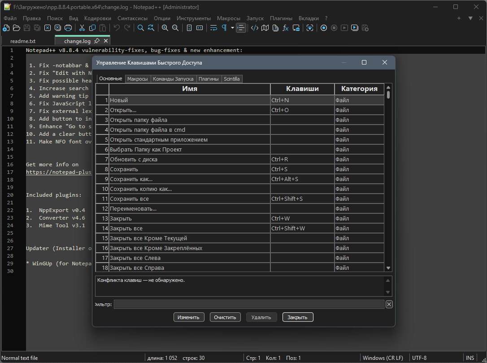Click the Cut scissors icon
Image resolution: width=487 pixels, height=363 pixels.
(82, 28)
